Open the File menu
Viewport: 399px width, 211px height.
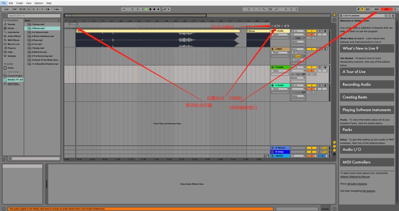(x=4, y=3)
